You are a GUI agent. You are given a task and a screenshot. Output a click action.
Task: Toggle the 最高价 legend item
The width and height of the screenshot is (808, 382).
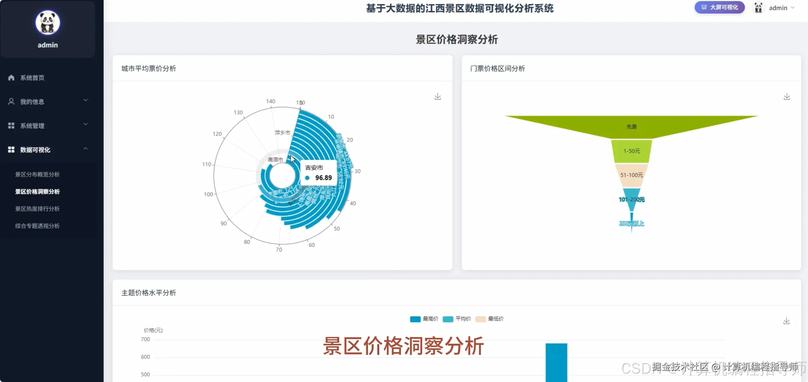point(424,319)
